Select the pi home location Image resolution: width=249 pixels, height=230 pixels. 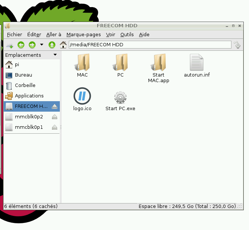pos(32,65)
